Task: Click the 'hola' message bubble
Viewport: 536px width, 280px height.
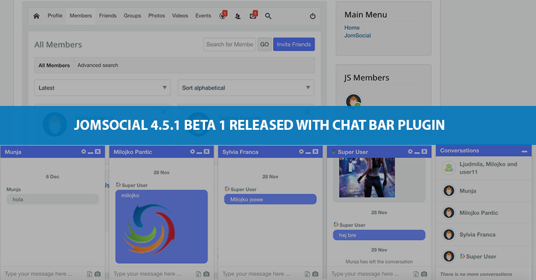Action: pos(52,200)
